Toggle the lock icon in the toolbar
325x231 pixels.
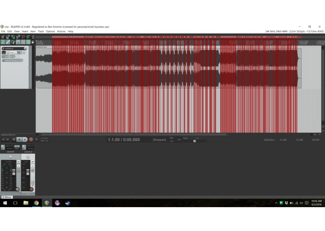(x=33, y=42)
